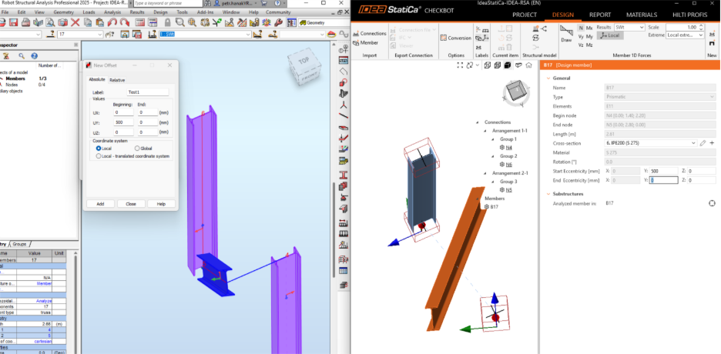
Task: Click the blue help icon in Inspector panel
Action: coord(34,55)
